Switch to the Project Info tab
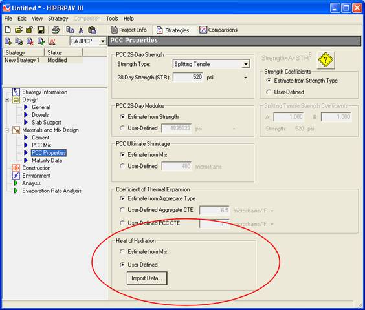Image resolution: width=365 pixels, height=310 pixels. (x=129, y=30)
